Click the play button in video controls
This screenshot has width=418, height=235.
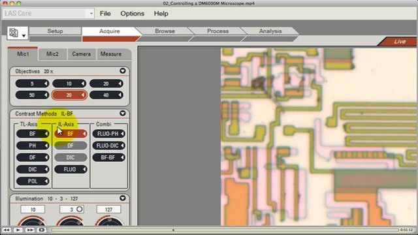(18, 230)
